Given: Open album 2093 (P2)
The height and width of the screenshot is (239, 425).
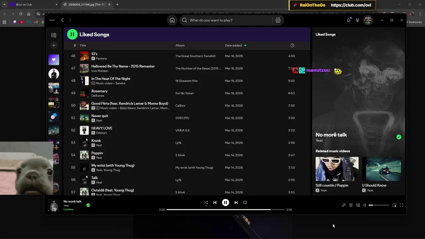Looking at the screenshot, I should tap(182, 118).
